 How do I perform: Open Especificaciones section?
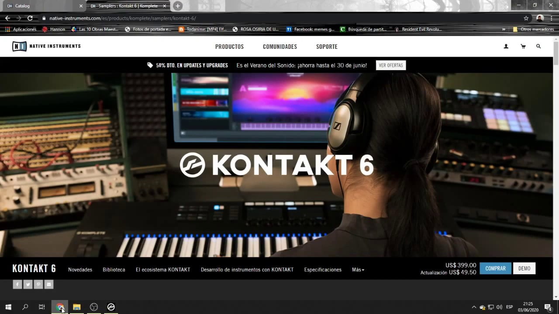(323, 270)
